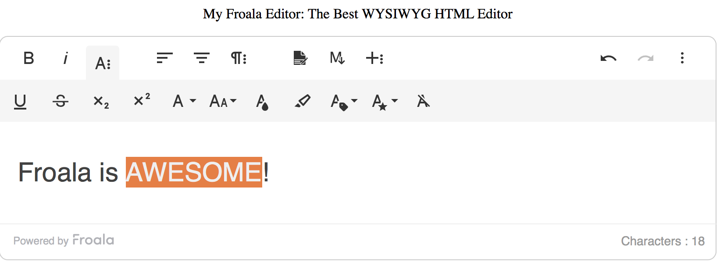Clear formatting from selected text

point(423,102)
